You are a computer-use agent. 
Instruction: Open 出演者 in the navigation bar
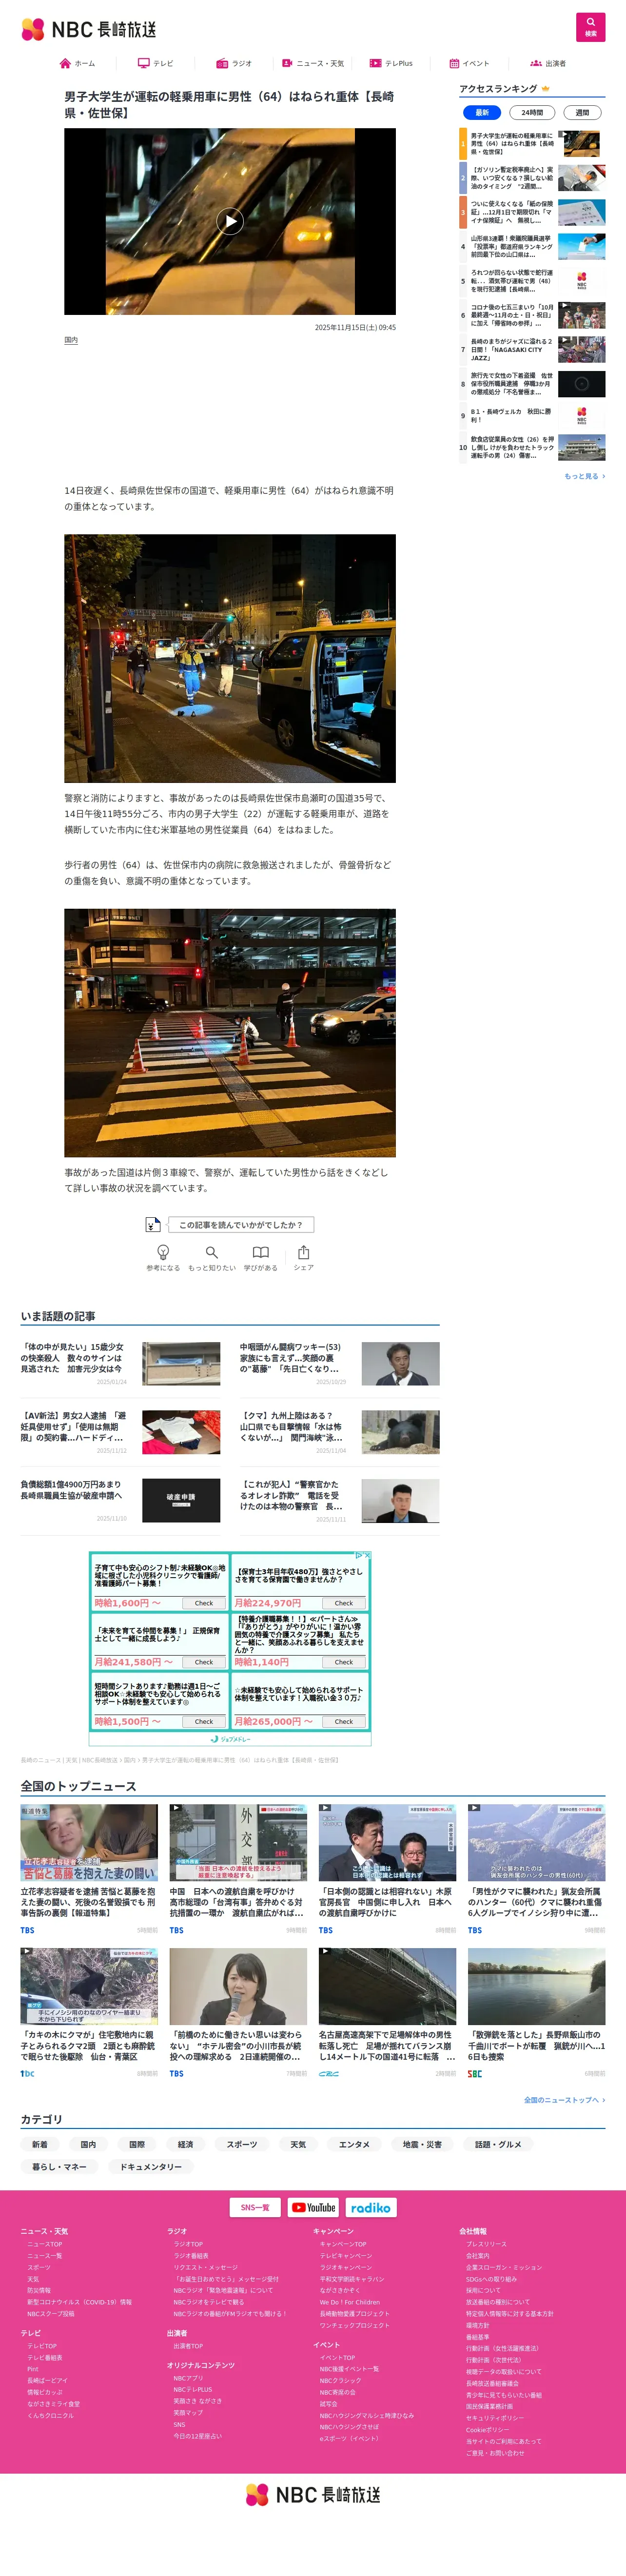pos(547,63)
